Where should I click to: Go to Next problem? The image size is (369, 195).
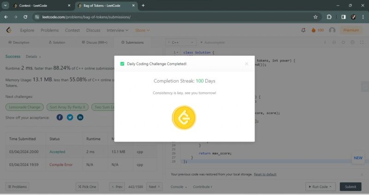[x=155, y=187]
